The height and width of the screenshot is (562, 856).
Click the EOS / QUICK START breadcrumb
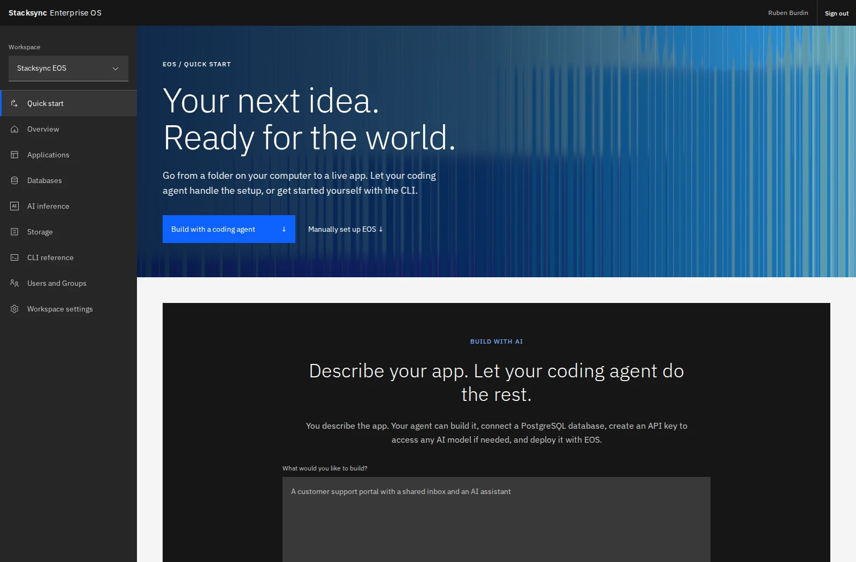point(197,64)
